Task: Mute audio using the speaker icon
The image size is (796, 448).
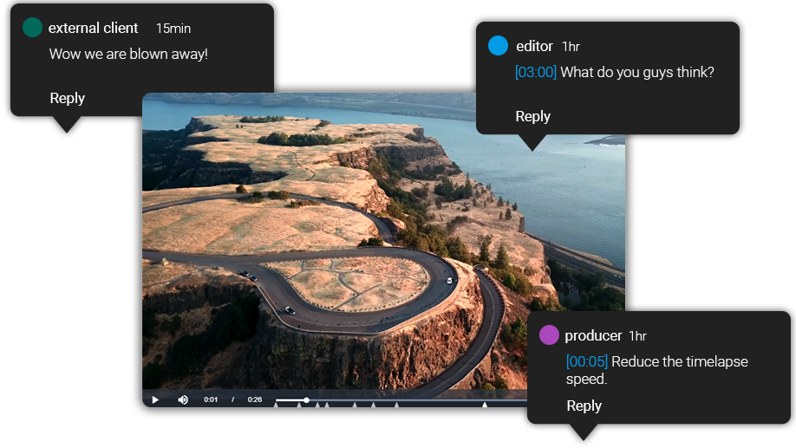Action: tap(183, 399)
